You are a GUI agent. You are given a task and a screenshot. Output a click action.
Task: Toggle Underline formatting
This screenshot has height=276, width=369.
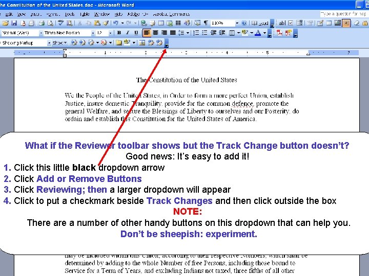pyautogui.click(x=136, y=33)
